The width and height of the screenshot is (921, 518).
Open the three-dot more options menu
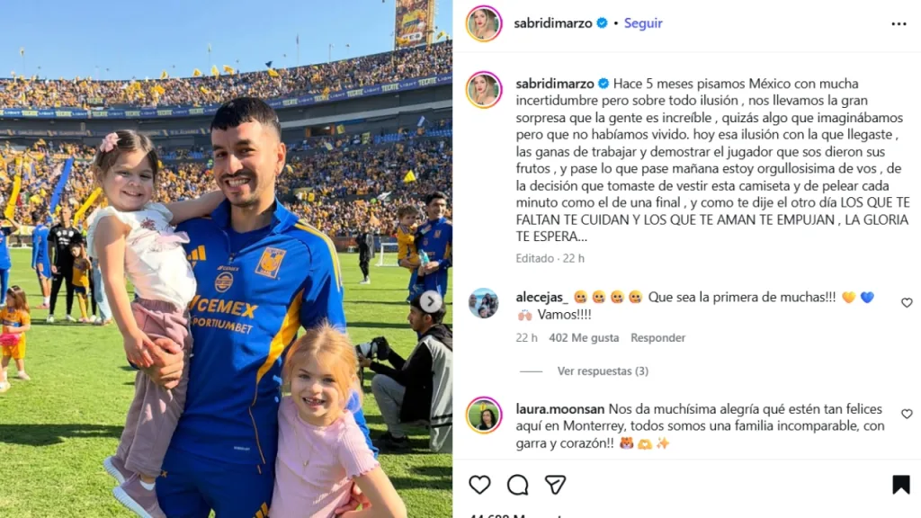(x=899, y=23)
